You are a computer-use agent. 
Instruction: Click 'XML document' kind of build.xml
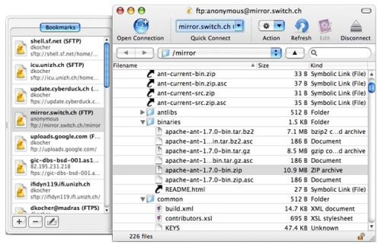coord(333,208)
